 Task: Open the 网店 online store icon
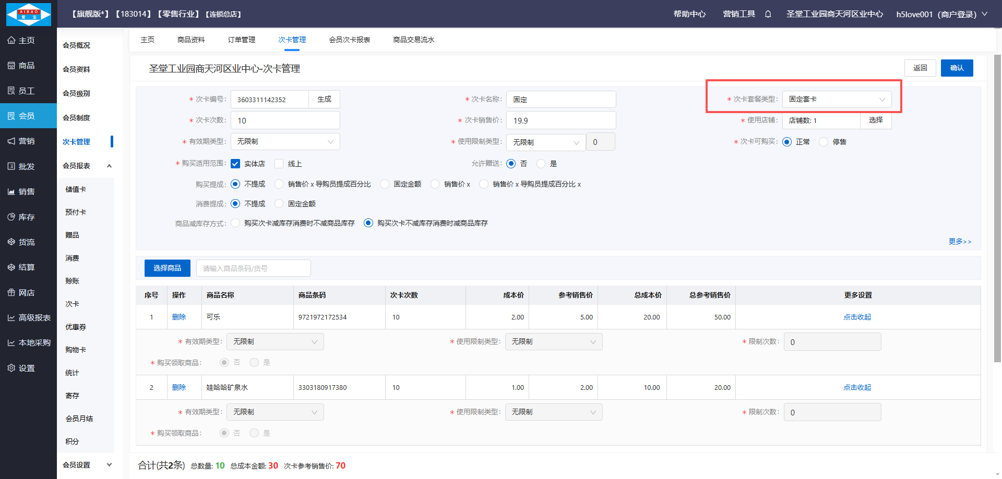(x=11, y=292)
